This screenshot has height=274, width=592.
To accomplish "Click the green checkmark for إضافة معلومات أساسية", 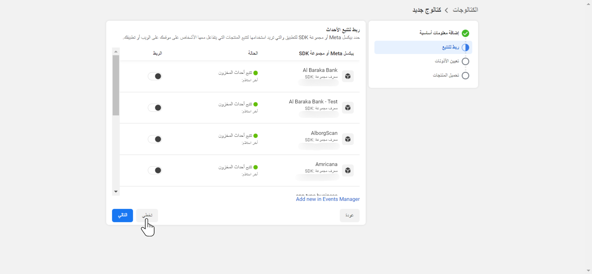I will pos(466,33).
